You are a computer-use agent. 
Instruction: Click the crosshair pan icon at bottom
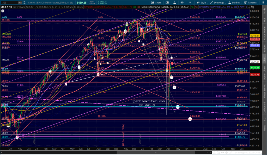pyautogui.click(x=227, y=153)
